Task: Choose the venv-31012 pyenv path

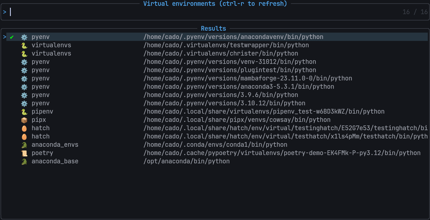Action: click(230, 62)
